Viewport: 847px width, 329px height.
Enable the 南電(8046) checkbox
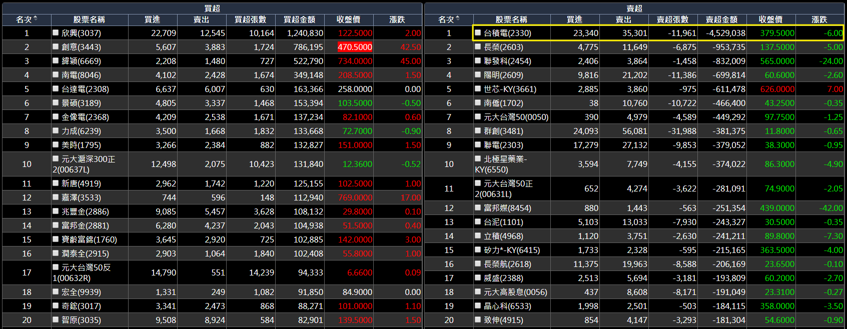(56, 74)
